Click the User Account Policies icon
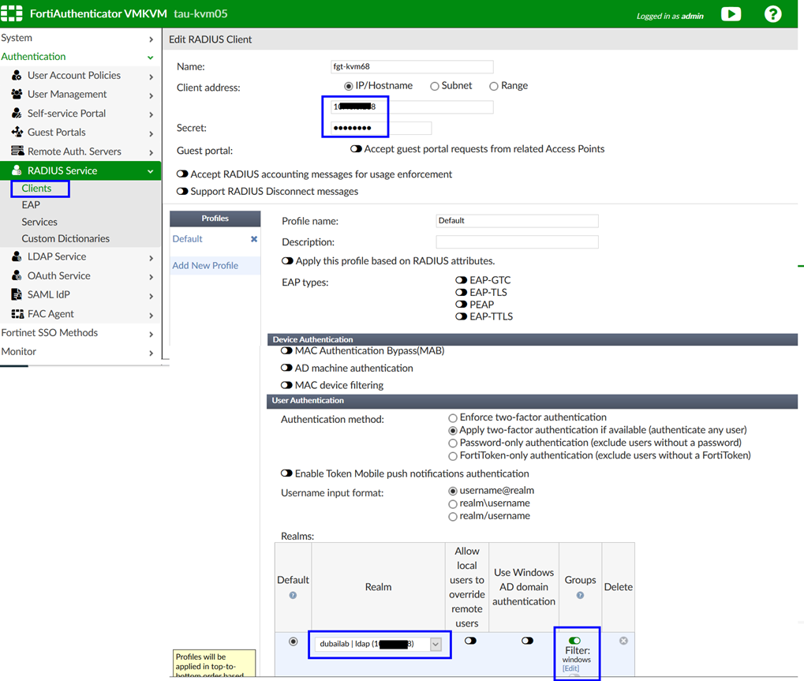Viewport: 804px width, 681px height. coord(17,76)
